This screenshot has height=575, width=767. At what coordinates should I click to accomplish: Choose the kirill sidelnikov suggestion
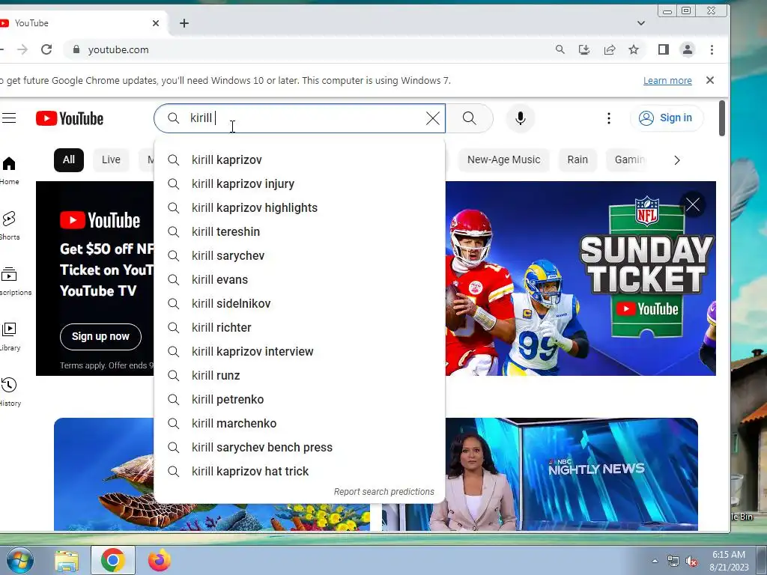pos(300,304)
